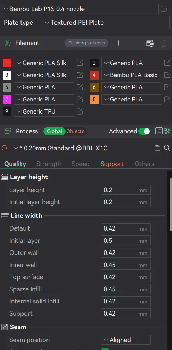
Task: Search process settings with the magnifier icon
Action: coord(167,148)
